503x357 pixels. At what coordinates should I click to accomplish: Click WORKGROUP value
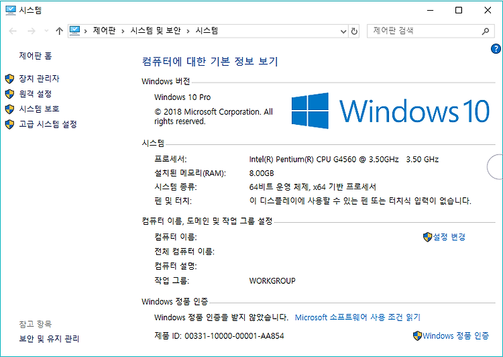click(272, 281)
